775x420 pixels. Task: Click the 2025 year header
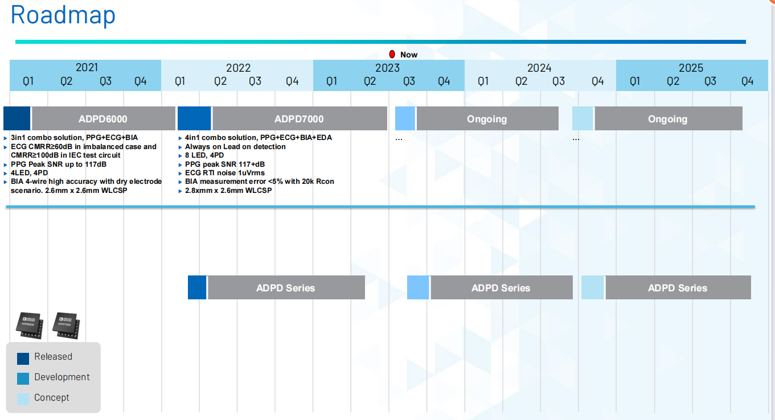pyautogui.click(x=691, y=68)
